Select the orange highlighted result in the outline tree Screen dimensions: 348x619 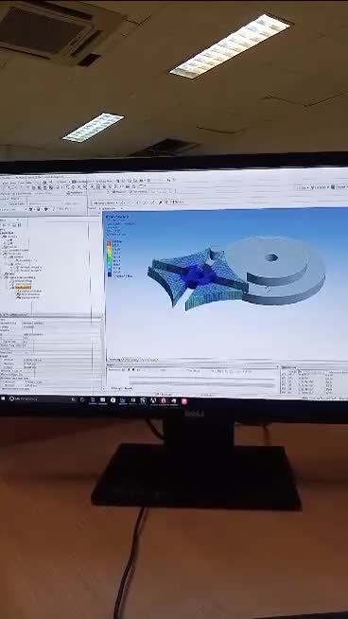pyautogui.click(x=23, y=287)
